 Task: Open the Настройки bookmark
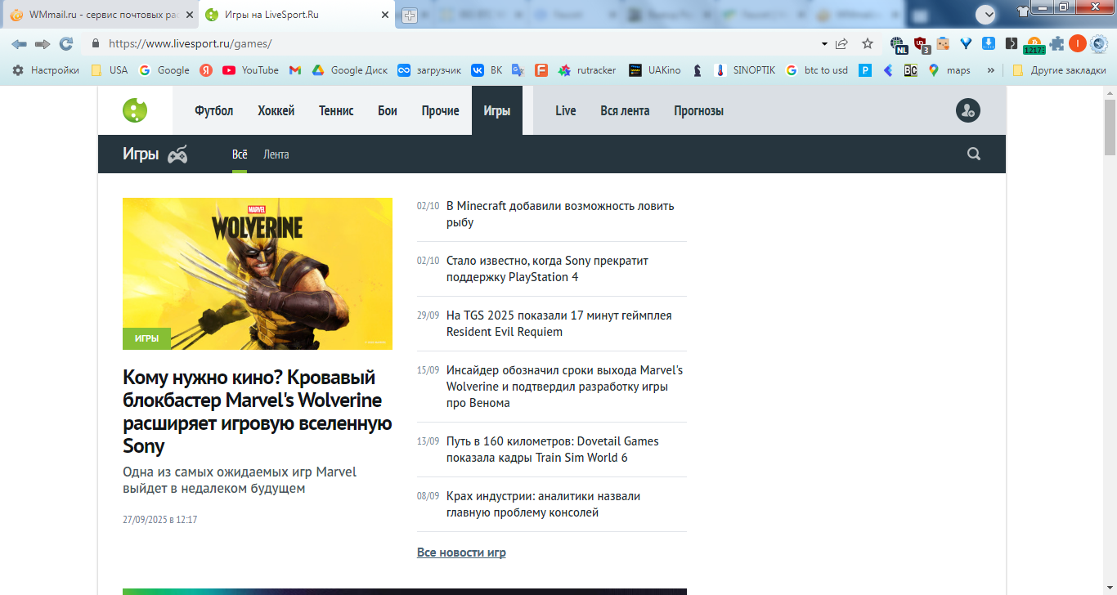click(x=46, y=70)
